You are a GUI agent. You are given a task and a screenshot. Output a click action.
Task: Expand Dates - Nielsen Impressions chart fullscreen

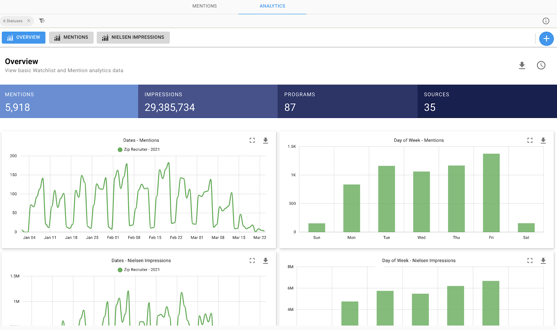point(252,261)
